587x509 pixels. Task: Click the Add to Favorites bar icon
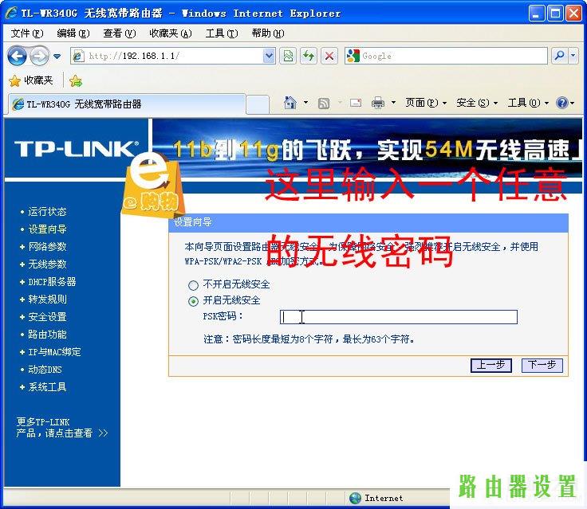76,80
